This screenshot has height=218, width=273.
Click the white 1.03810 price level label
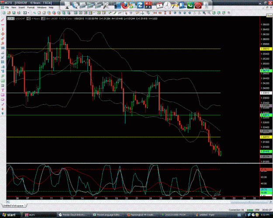click(266, 93)
